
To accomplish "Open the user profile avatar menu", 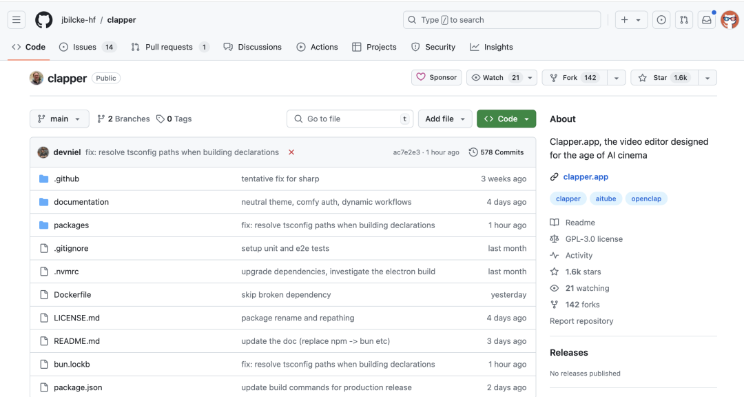I will 730,20.
